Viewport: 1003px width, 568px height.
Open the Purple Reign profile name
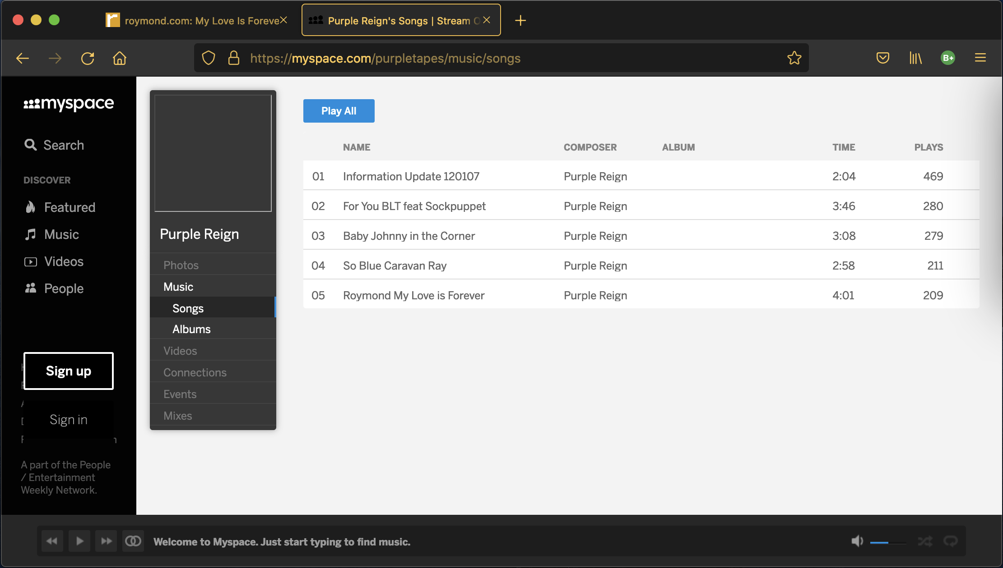(200, 234)
